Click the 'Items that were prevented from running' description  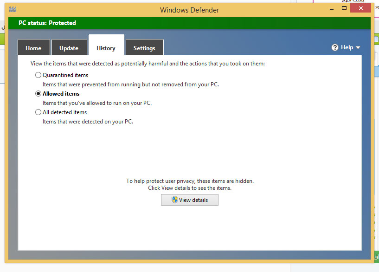coord(131,84)
